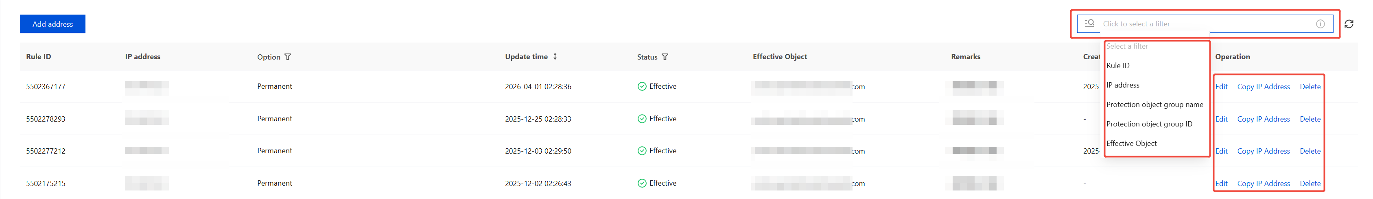Delete rule 5502277212

(1310, 151)
